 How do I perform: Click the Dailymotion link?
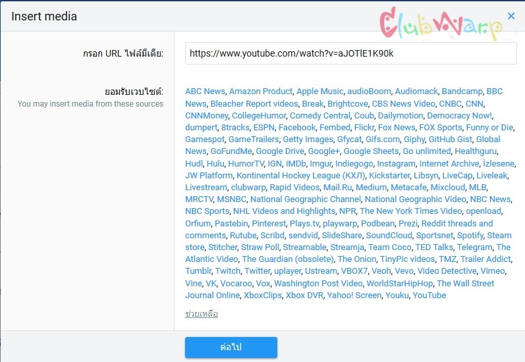pyautogui.click(x=401, y=116)
